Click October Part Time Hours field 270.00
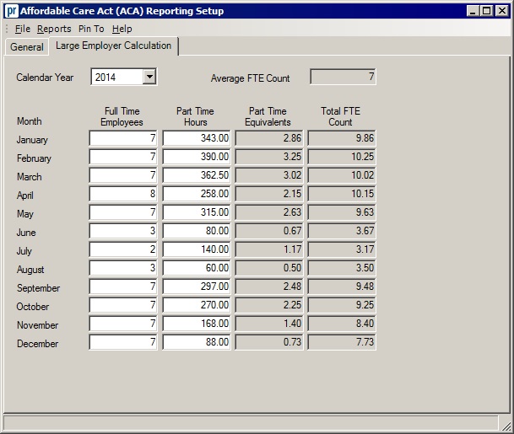This screenshot has width=514, height=434. click(197, 305)
